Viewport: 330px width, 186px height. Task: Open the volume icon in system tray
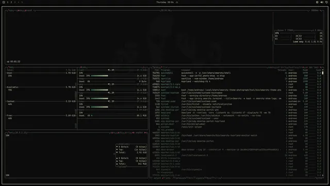point(322,2)
